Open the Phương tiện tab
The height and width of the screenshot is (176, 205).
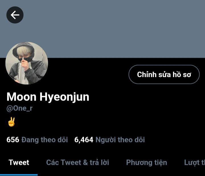coord(147,163)
